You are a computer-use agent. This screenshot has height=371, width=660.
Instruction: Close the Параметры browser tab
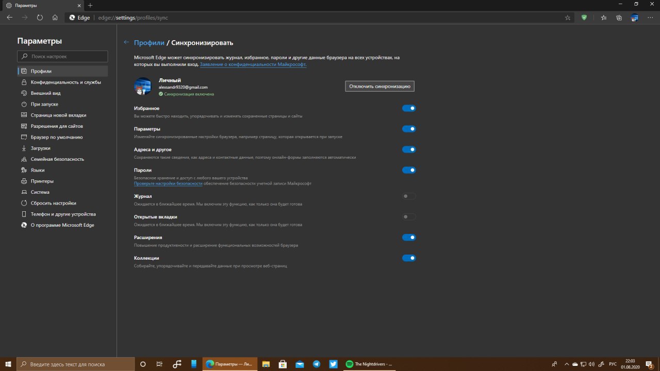[x=78, y=5]
